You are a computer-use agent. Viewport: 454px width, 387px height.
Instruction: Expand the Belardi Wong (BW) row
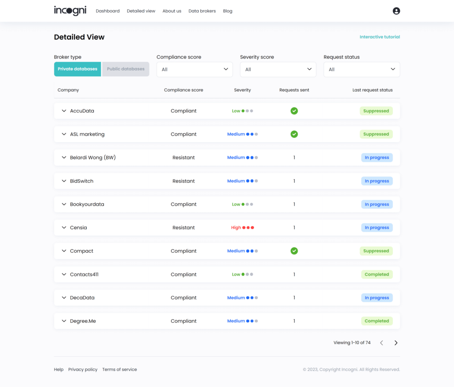coord(64,157)
